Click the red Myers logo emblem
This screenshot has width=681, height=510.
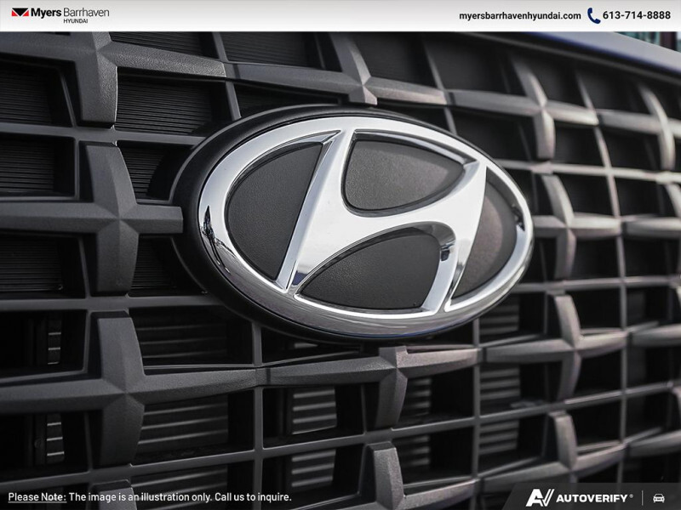pos(20,13)
